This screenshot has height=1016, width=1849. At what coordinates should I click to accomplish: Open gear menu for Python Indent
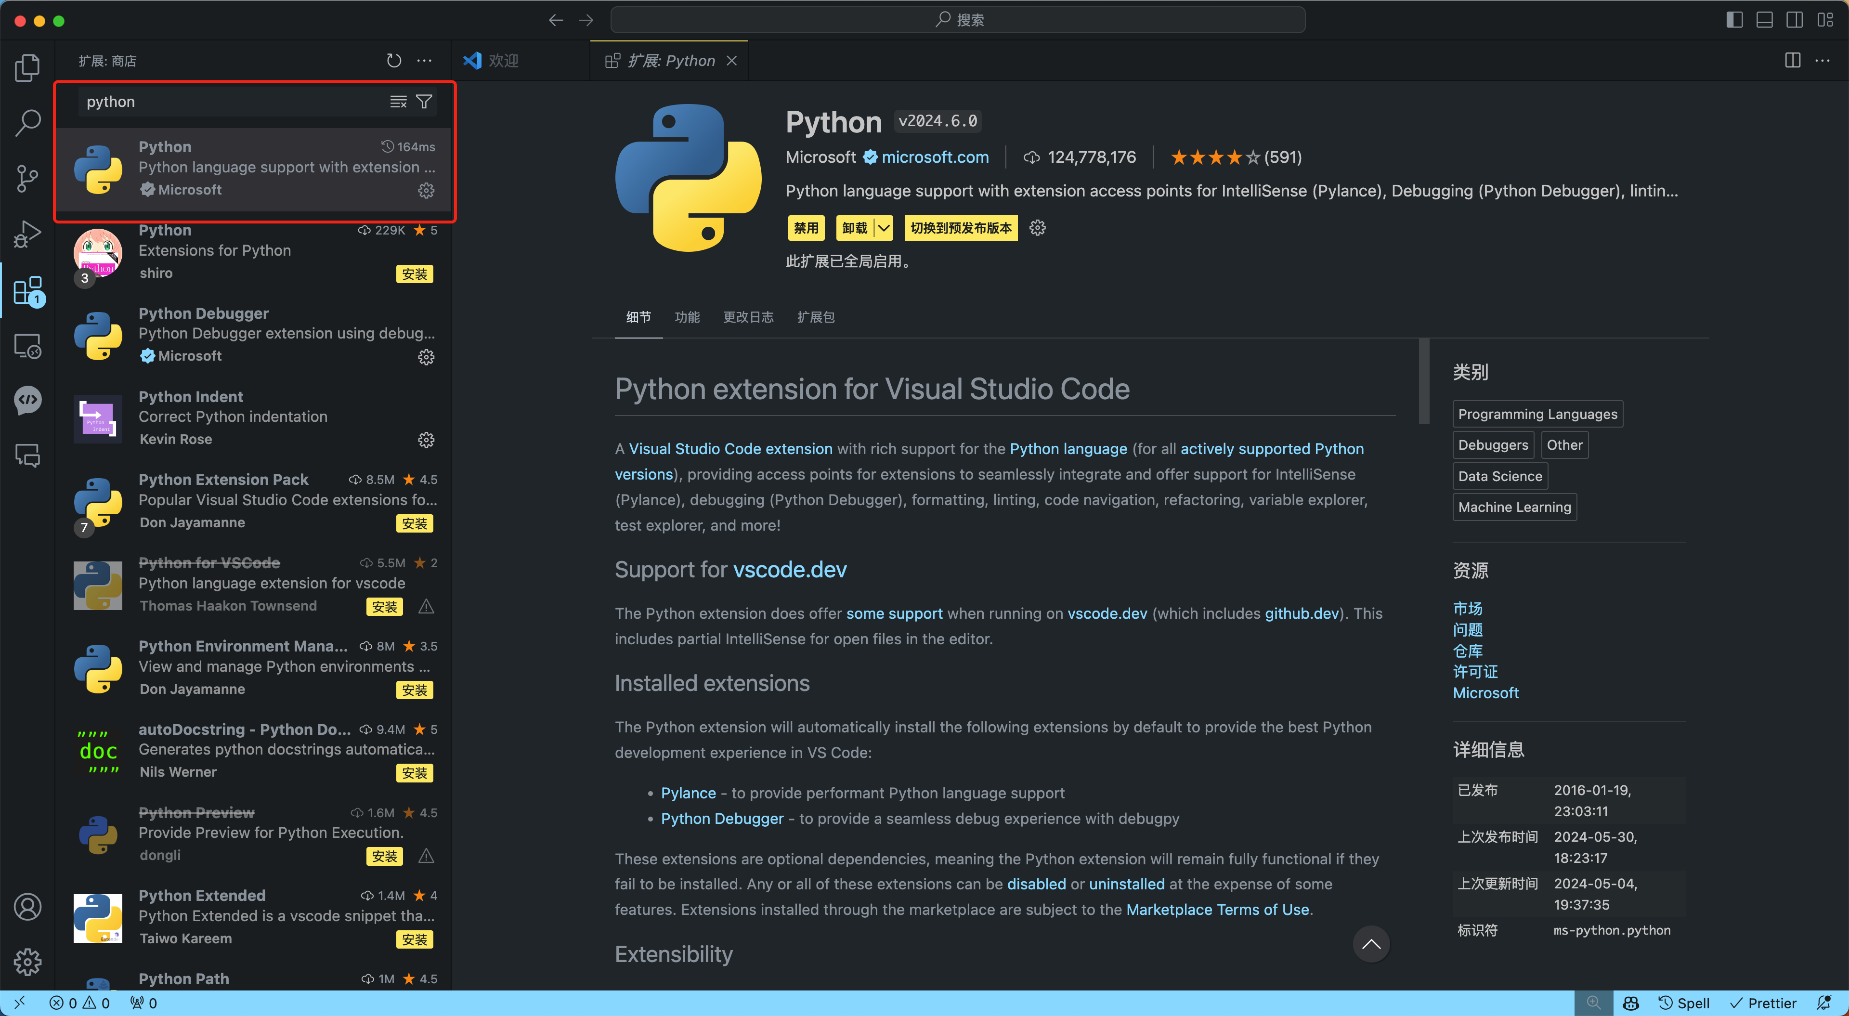click(x=426, y=440)
